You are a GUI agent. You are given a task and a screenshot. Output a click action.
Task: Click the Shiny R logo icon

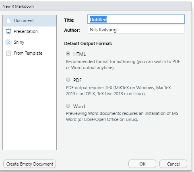(x=8, y=42)
